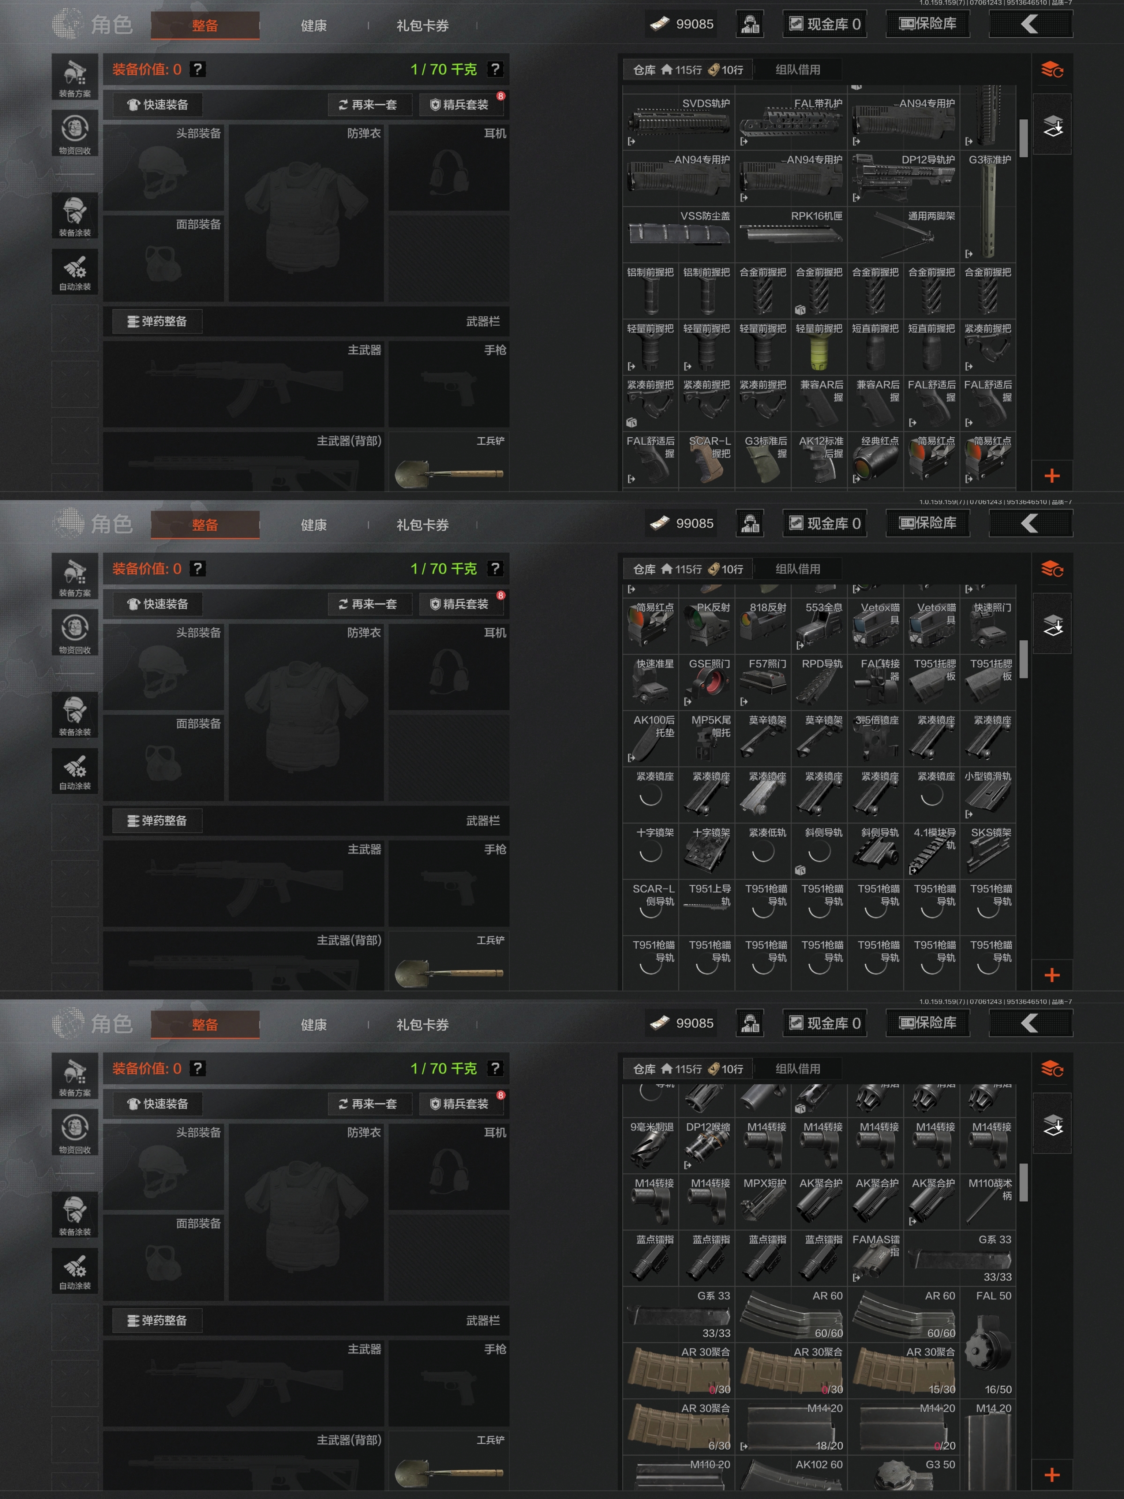This screenshot has width=1124, height=1499.
Task: Choose the 通用两脚架 bipod item
Action: (903, 235)
